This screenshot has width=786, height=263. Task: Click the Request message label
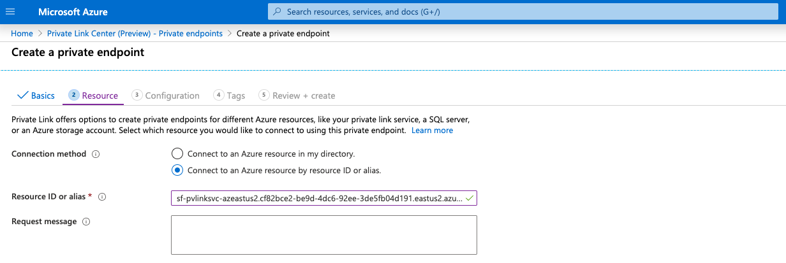44,222
